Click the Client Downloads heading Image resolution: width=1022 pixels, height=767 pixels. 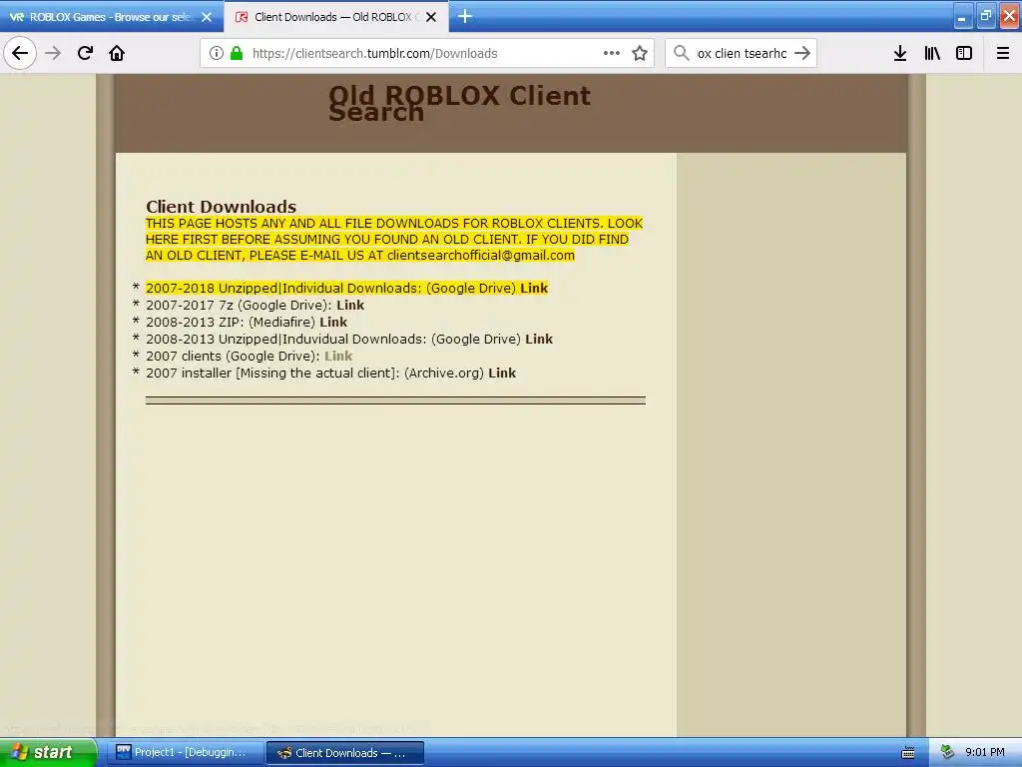[221, 207]
